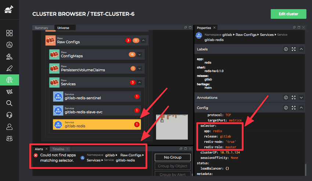Select the Group by Alert button
Viewport: 312px width, 181px height.
(x=173, y=173)
